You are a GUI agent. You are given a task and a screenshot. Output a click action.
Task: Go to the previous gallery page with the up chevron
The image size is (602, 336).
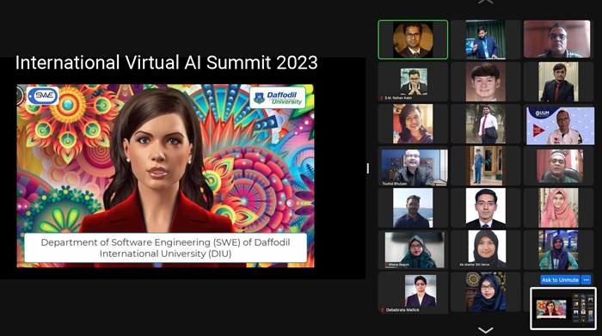(486, 2)
